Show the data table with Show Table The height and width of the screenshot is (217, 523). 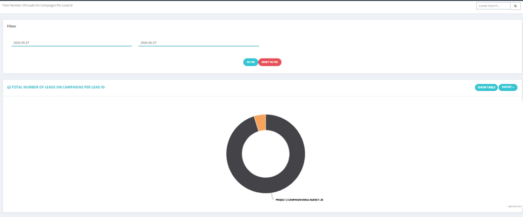[487, 88]
